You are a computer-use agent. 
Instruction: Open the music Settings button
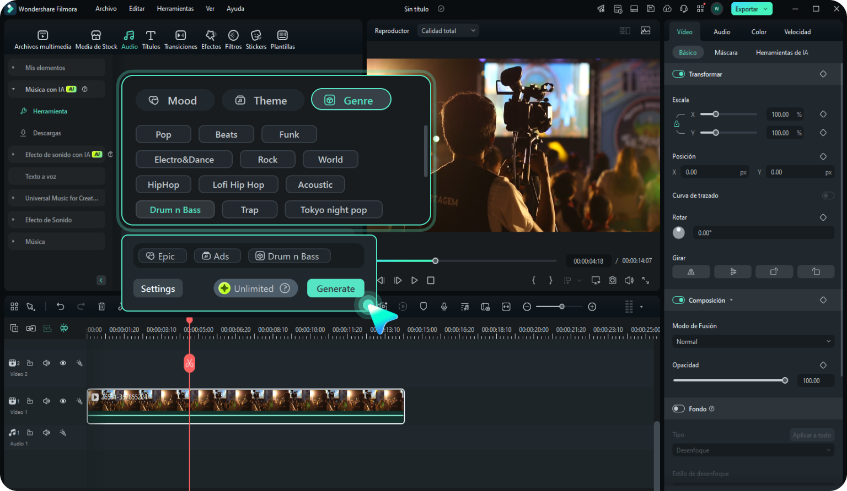tap(158, 288)
